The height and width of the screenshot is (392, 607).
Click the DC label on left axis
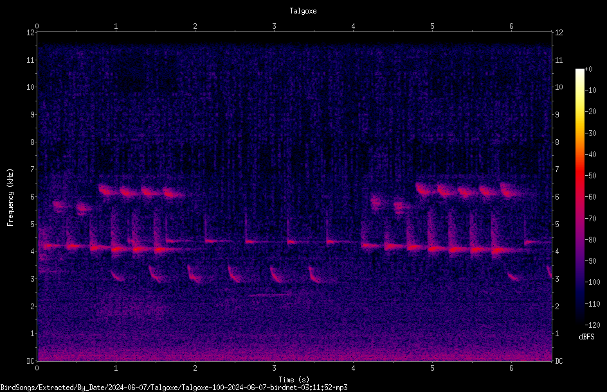coord(30,361)
